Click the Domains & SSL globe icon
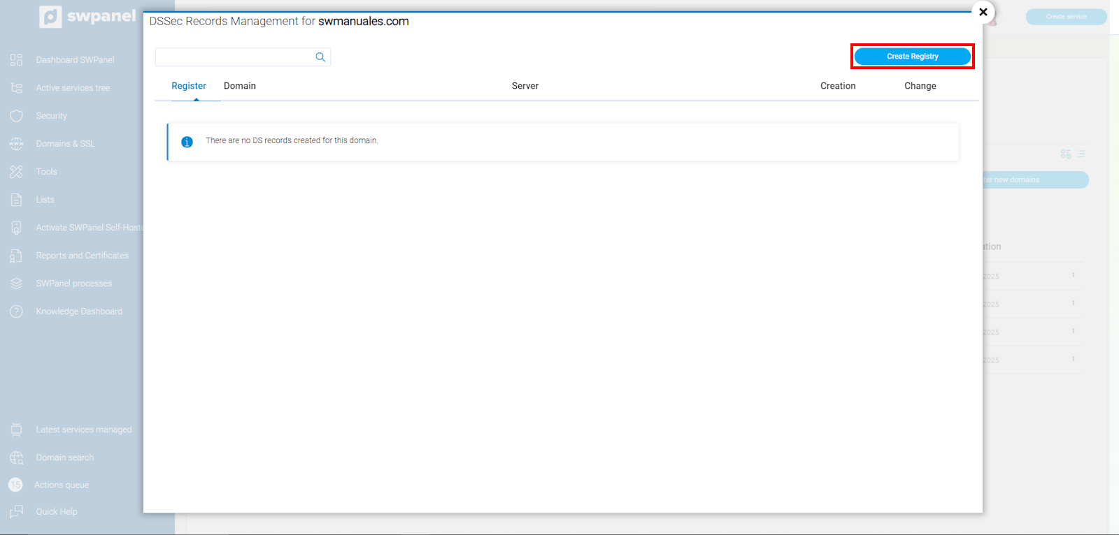 point(17,144)
